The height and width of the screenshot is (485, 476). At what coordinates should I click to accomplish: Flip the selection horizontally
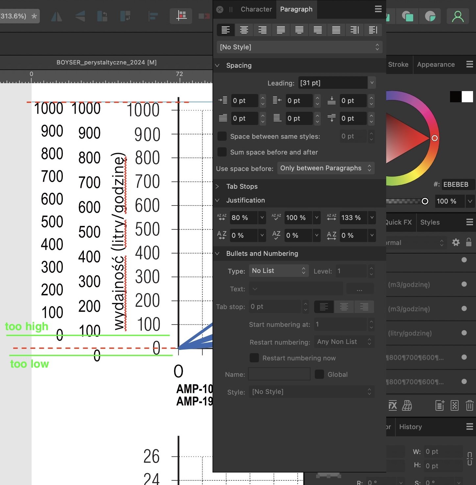(x=56, y=16)
